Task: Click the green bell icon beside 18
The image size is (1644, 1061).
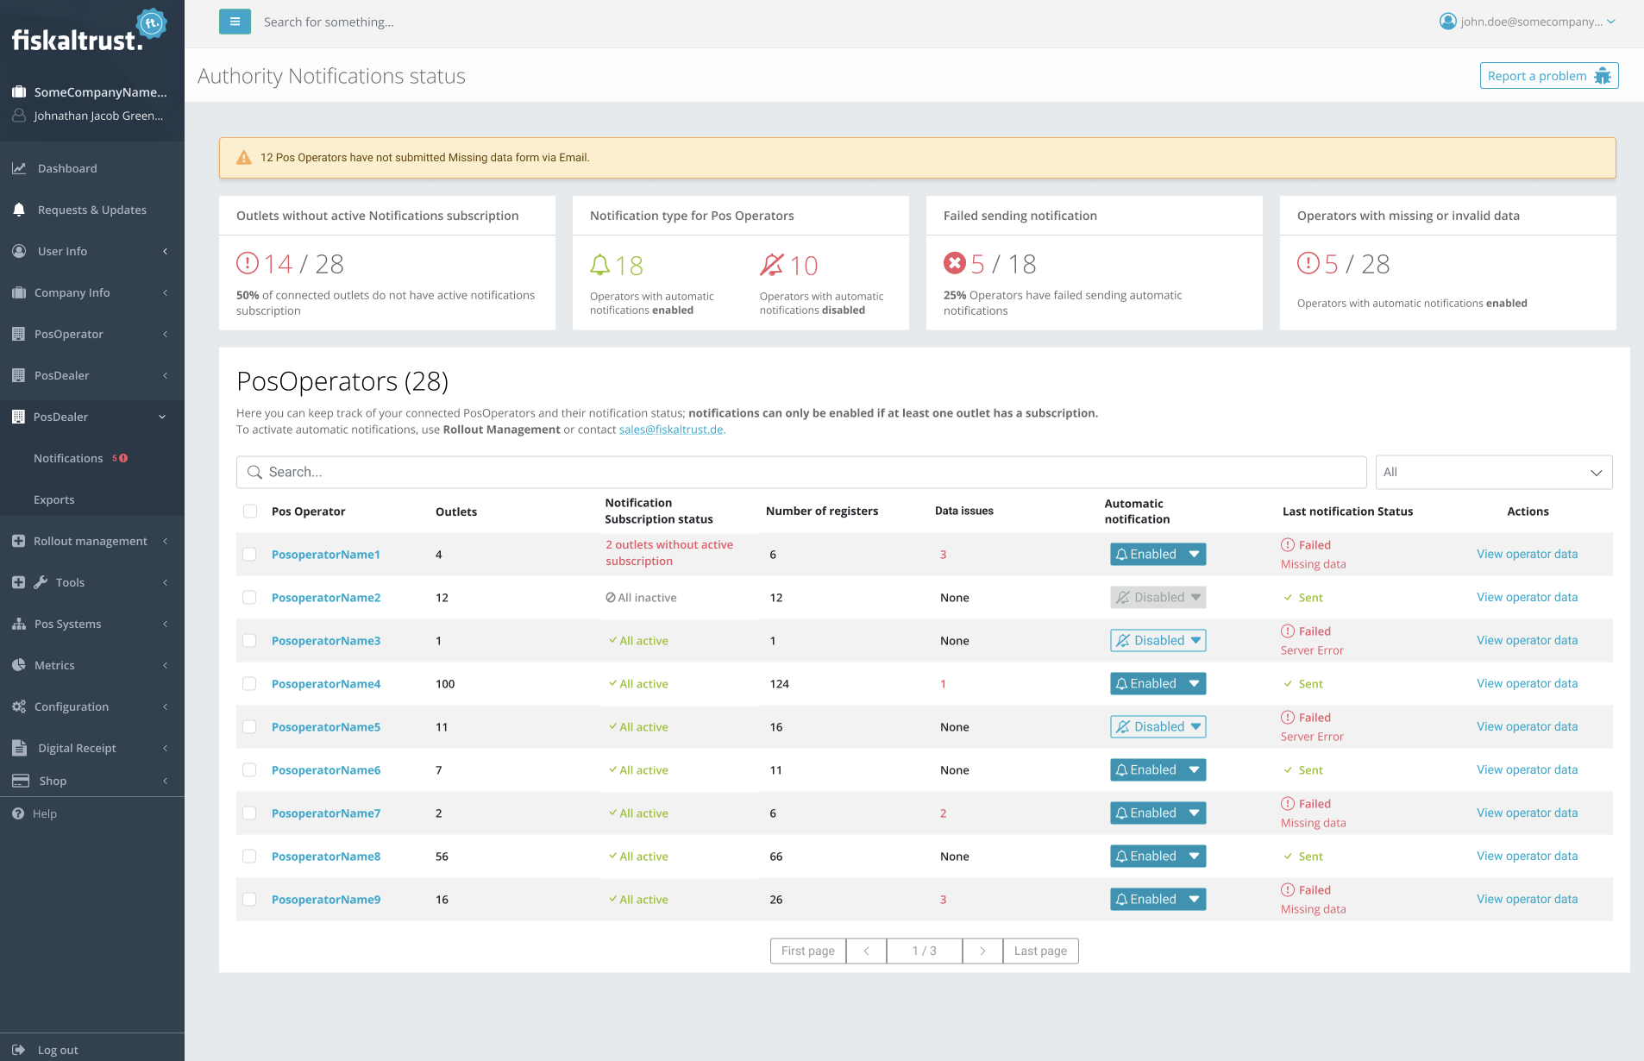Action: pos(599,265)
